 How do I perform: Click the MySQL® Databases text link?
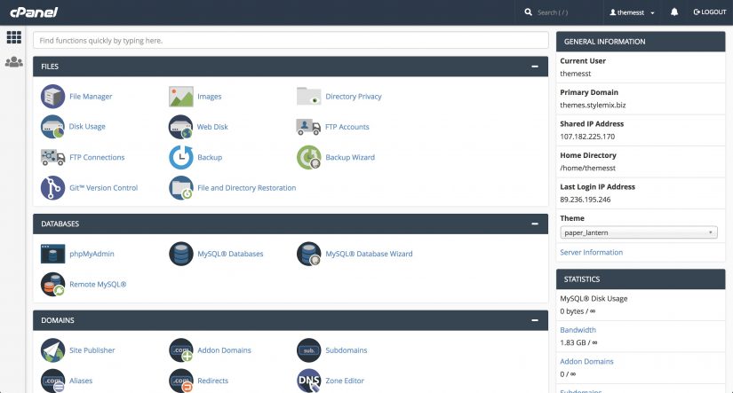click(230, 254)
